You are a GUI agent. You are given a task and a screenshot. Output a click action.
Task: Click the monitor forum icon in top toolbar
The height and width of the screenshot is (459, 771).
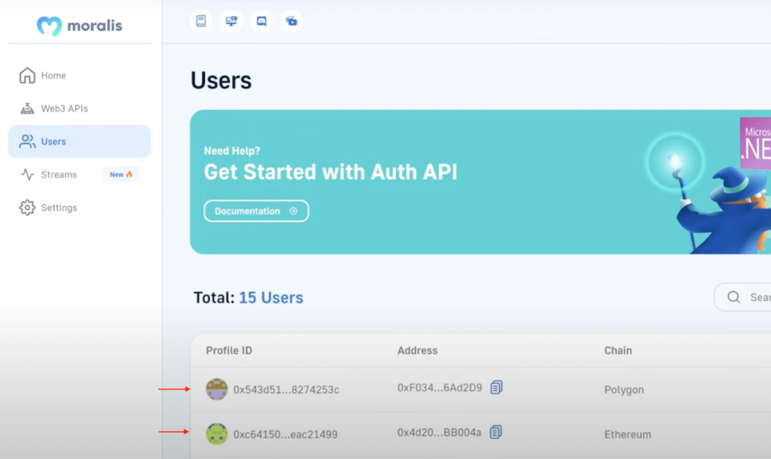(231, 21)
